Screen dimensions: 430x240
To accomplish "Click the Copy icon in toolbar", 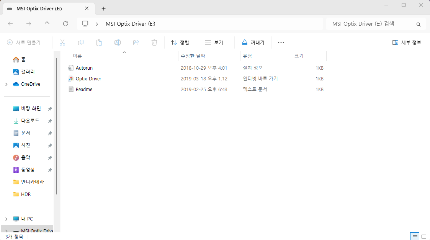I will 81,42.
